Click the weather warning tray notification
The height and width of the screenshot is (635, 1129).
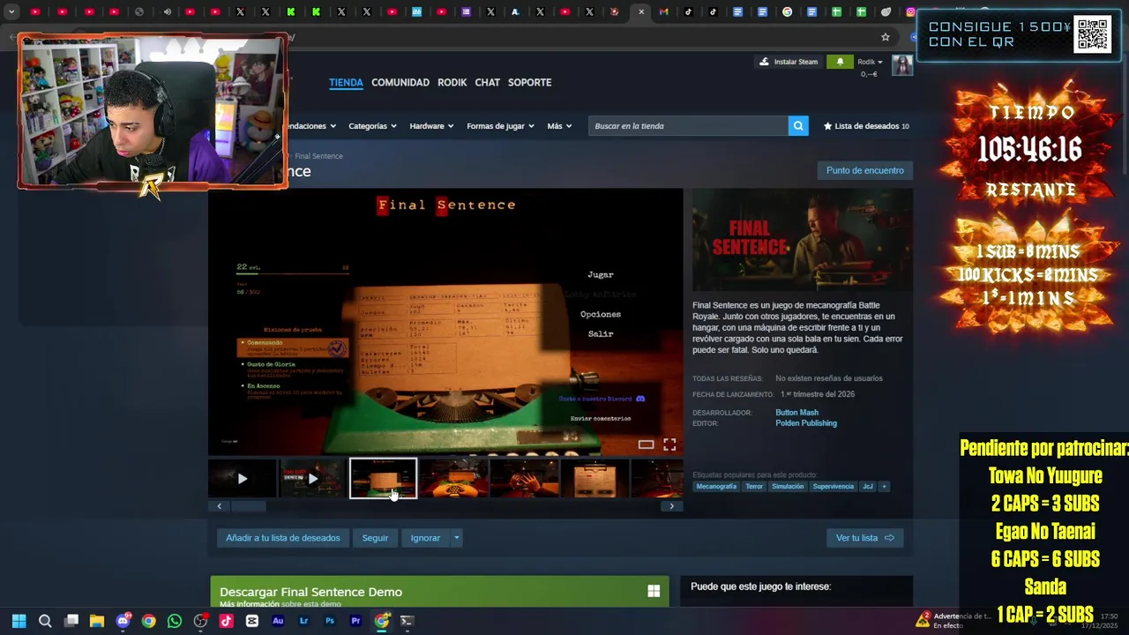pyautogui.click(x=954, y=620)
